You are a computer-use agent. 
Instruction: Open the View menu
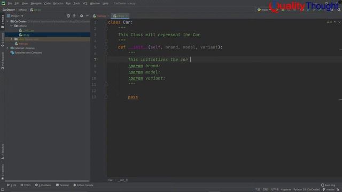click(25, 4)
